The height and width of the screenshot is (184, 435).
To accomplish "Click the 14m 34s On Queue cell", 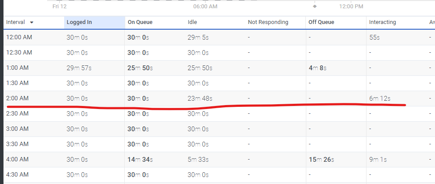I will [x=140, y=160].
